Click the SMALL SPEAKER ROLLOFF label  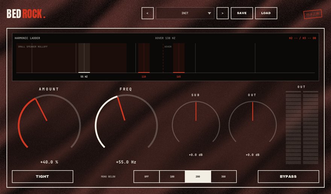[x=33, y=47]
